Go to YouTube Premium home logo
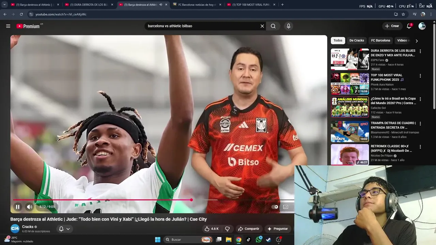 tap(28, 26)
